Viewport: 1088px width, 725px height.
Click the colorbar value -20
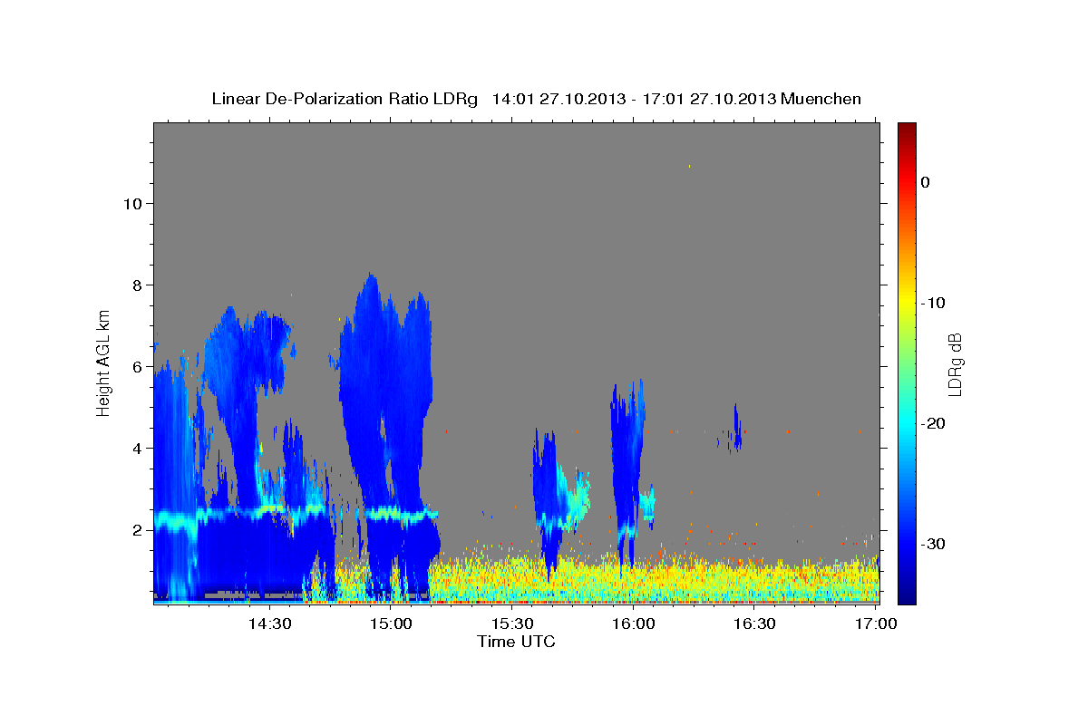pos(934,423)
